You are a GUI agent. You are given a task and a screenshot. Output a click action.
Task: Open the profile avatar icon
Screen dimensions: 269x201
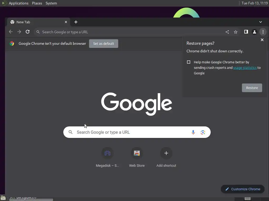pos(254,32)
